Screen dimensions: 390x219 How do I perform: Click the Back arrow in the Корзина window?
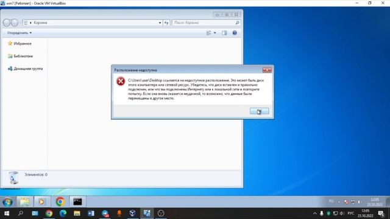click(7, 23)
